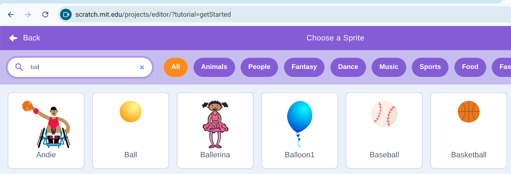Screen dimensions: 511x174
Task: Filter sprites by Animals category
Action: coord(214,67)
